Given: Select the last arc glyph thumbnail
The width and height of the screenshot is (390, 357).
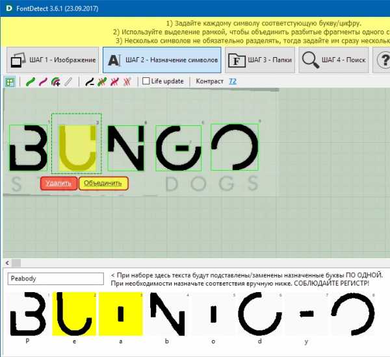Looking at the screenshot, I should 353,314.
